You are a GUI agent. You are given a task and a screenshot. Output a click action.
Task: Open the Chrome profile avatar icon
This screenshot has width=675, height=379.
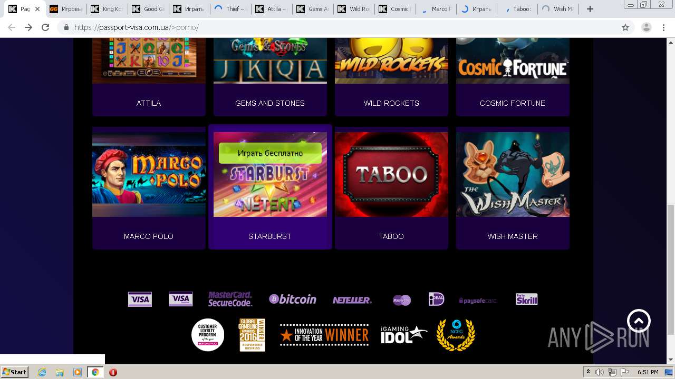click(x=646, y=27)
